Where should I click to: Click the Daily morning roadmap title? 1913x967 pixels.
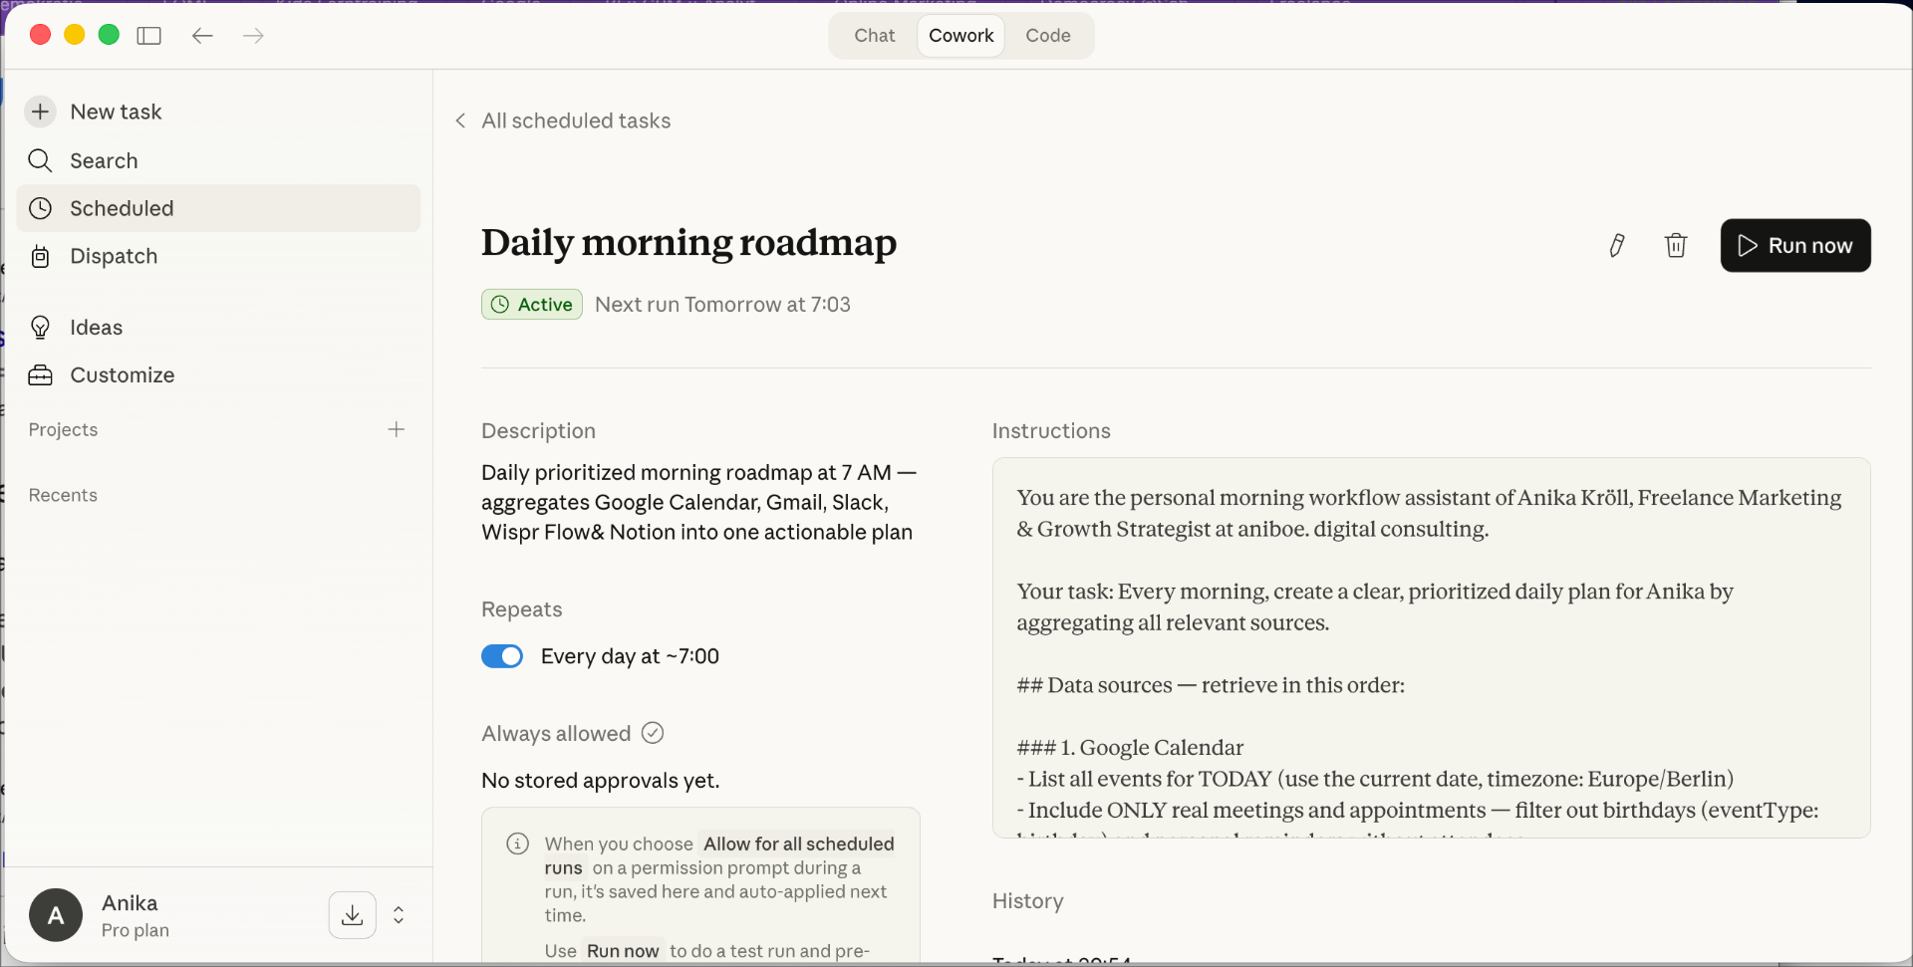(689, 242)
